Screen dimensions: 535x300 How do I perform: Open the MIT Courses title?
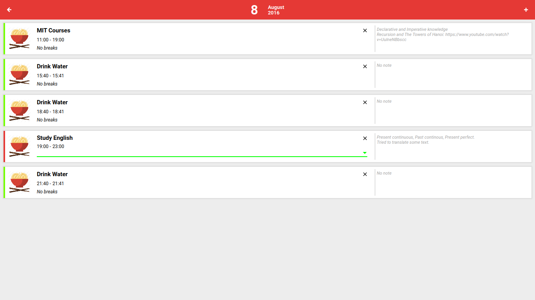(x=54, y=30)
